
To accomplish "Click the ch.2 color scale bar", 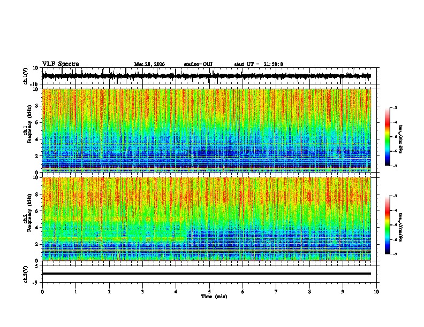I will click(387, 225).
